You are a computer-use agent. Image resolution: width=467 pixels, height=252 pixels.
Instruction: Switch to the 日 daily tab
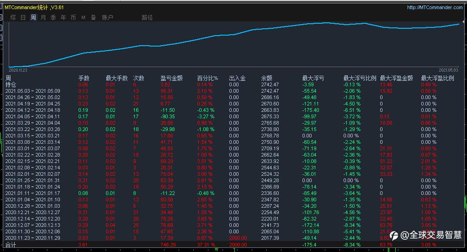coord(23,17)
